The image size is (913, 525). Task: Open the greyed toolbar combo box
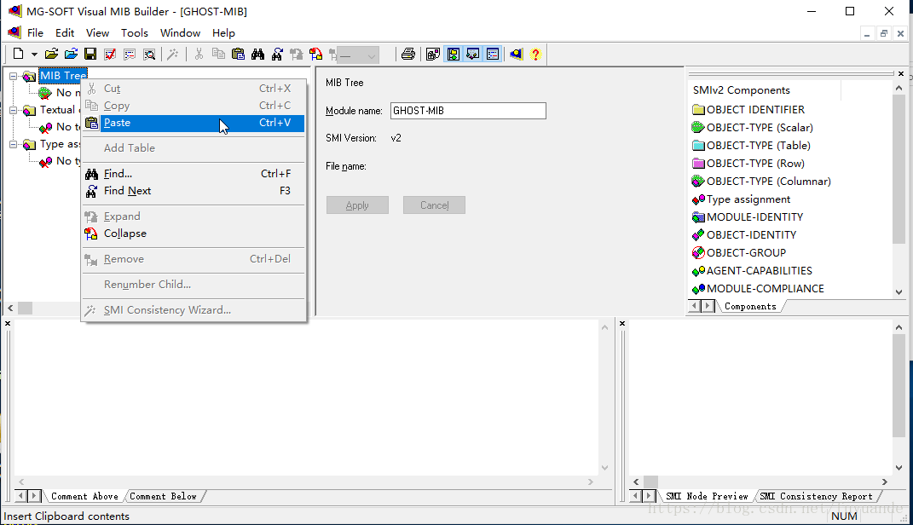(x=358, y=55)
